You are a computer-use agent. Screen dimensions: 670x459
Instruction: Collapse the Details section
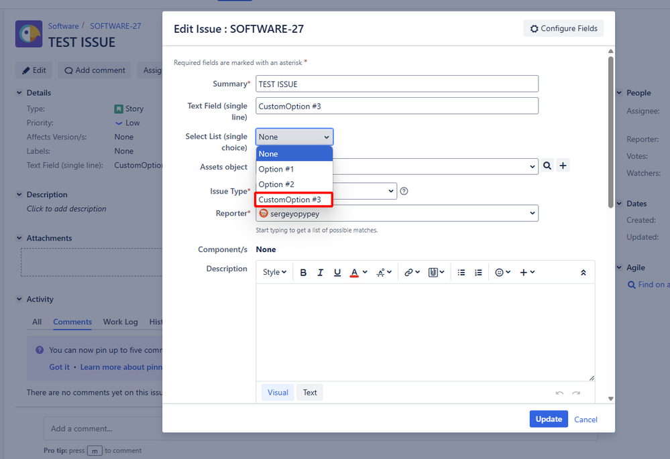(x=19, y=92)
